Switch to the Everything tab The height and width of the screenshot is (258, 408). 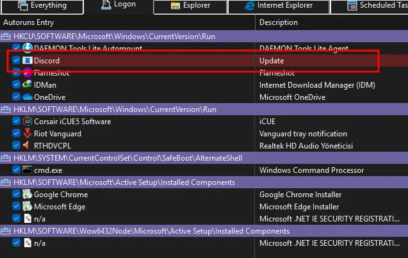click(42, 6)
